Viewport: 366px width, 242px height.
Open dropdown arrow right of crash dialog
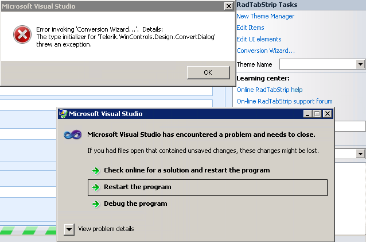point(360,154)
